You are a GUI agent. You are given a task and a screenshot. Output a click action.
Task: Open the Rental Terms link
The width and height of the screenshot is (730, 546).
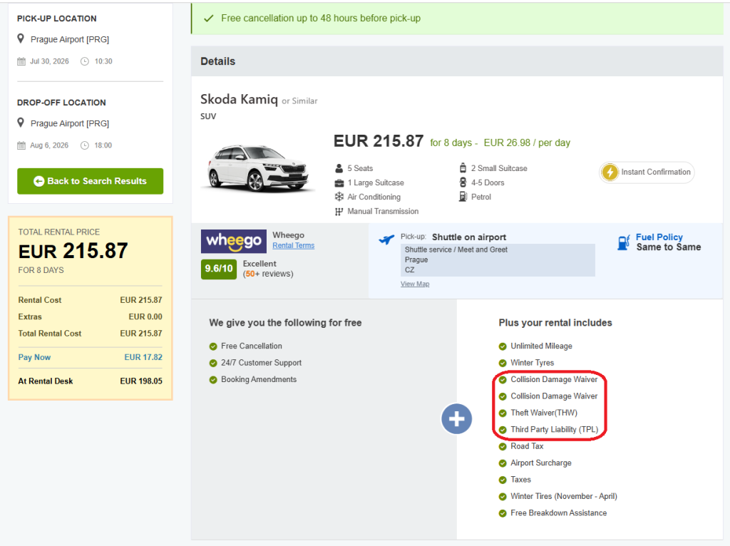point(293,246)
